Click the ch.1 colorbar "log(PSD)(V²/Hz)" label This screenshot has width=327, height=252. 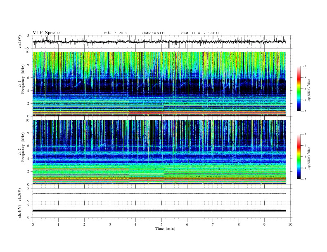(309, 90)
